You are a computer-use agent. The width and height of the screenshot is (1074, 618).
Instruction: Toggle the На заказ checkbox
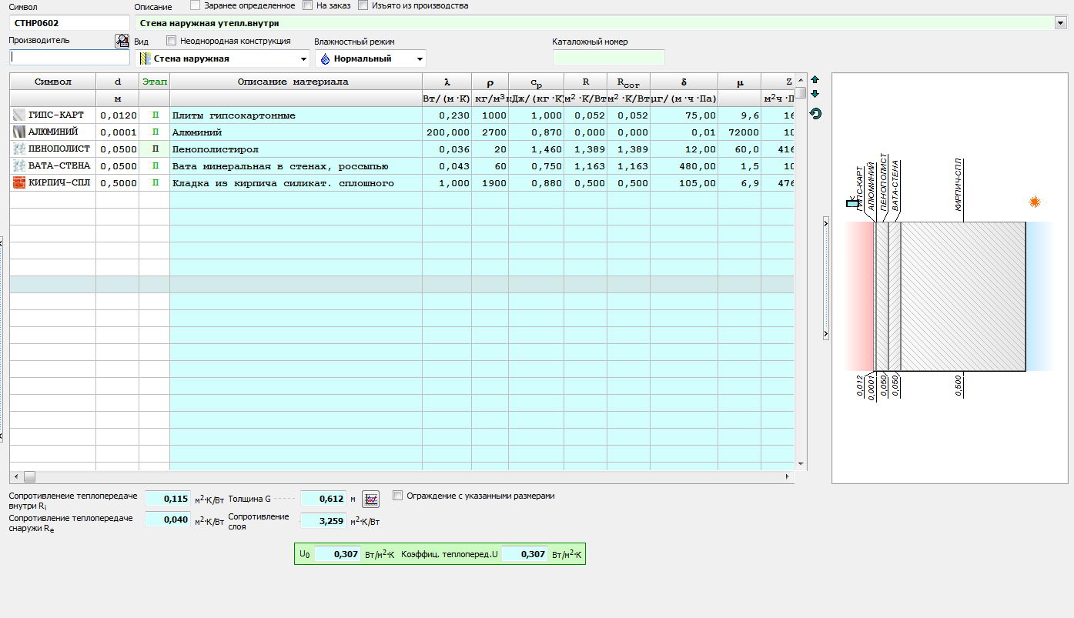coord(308,5)
